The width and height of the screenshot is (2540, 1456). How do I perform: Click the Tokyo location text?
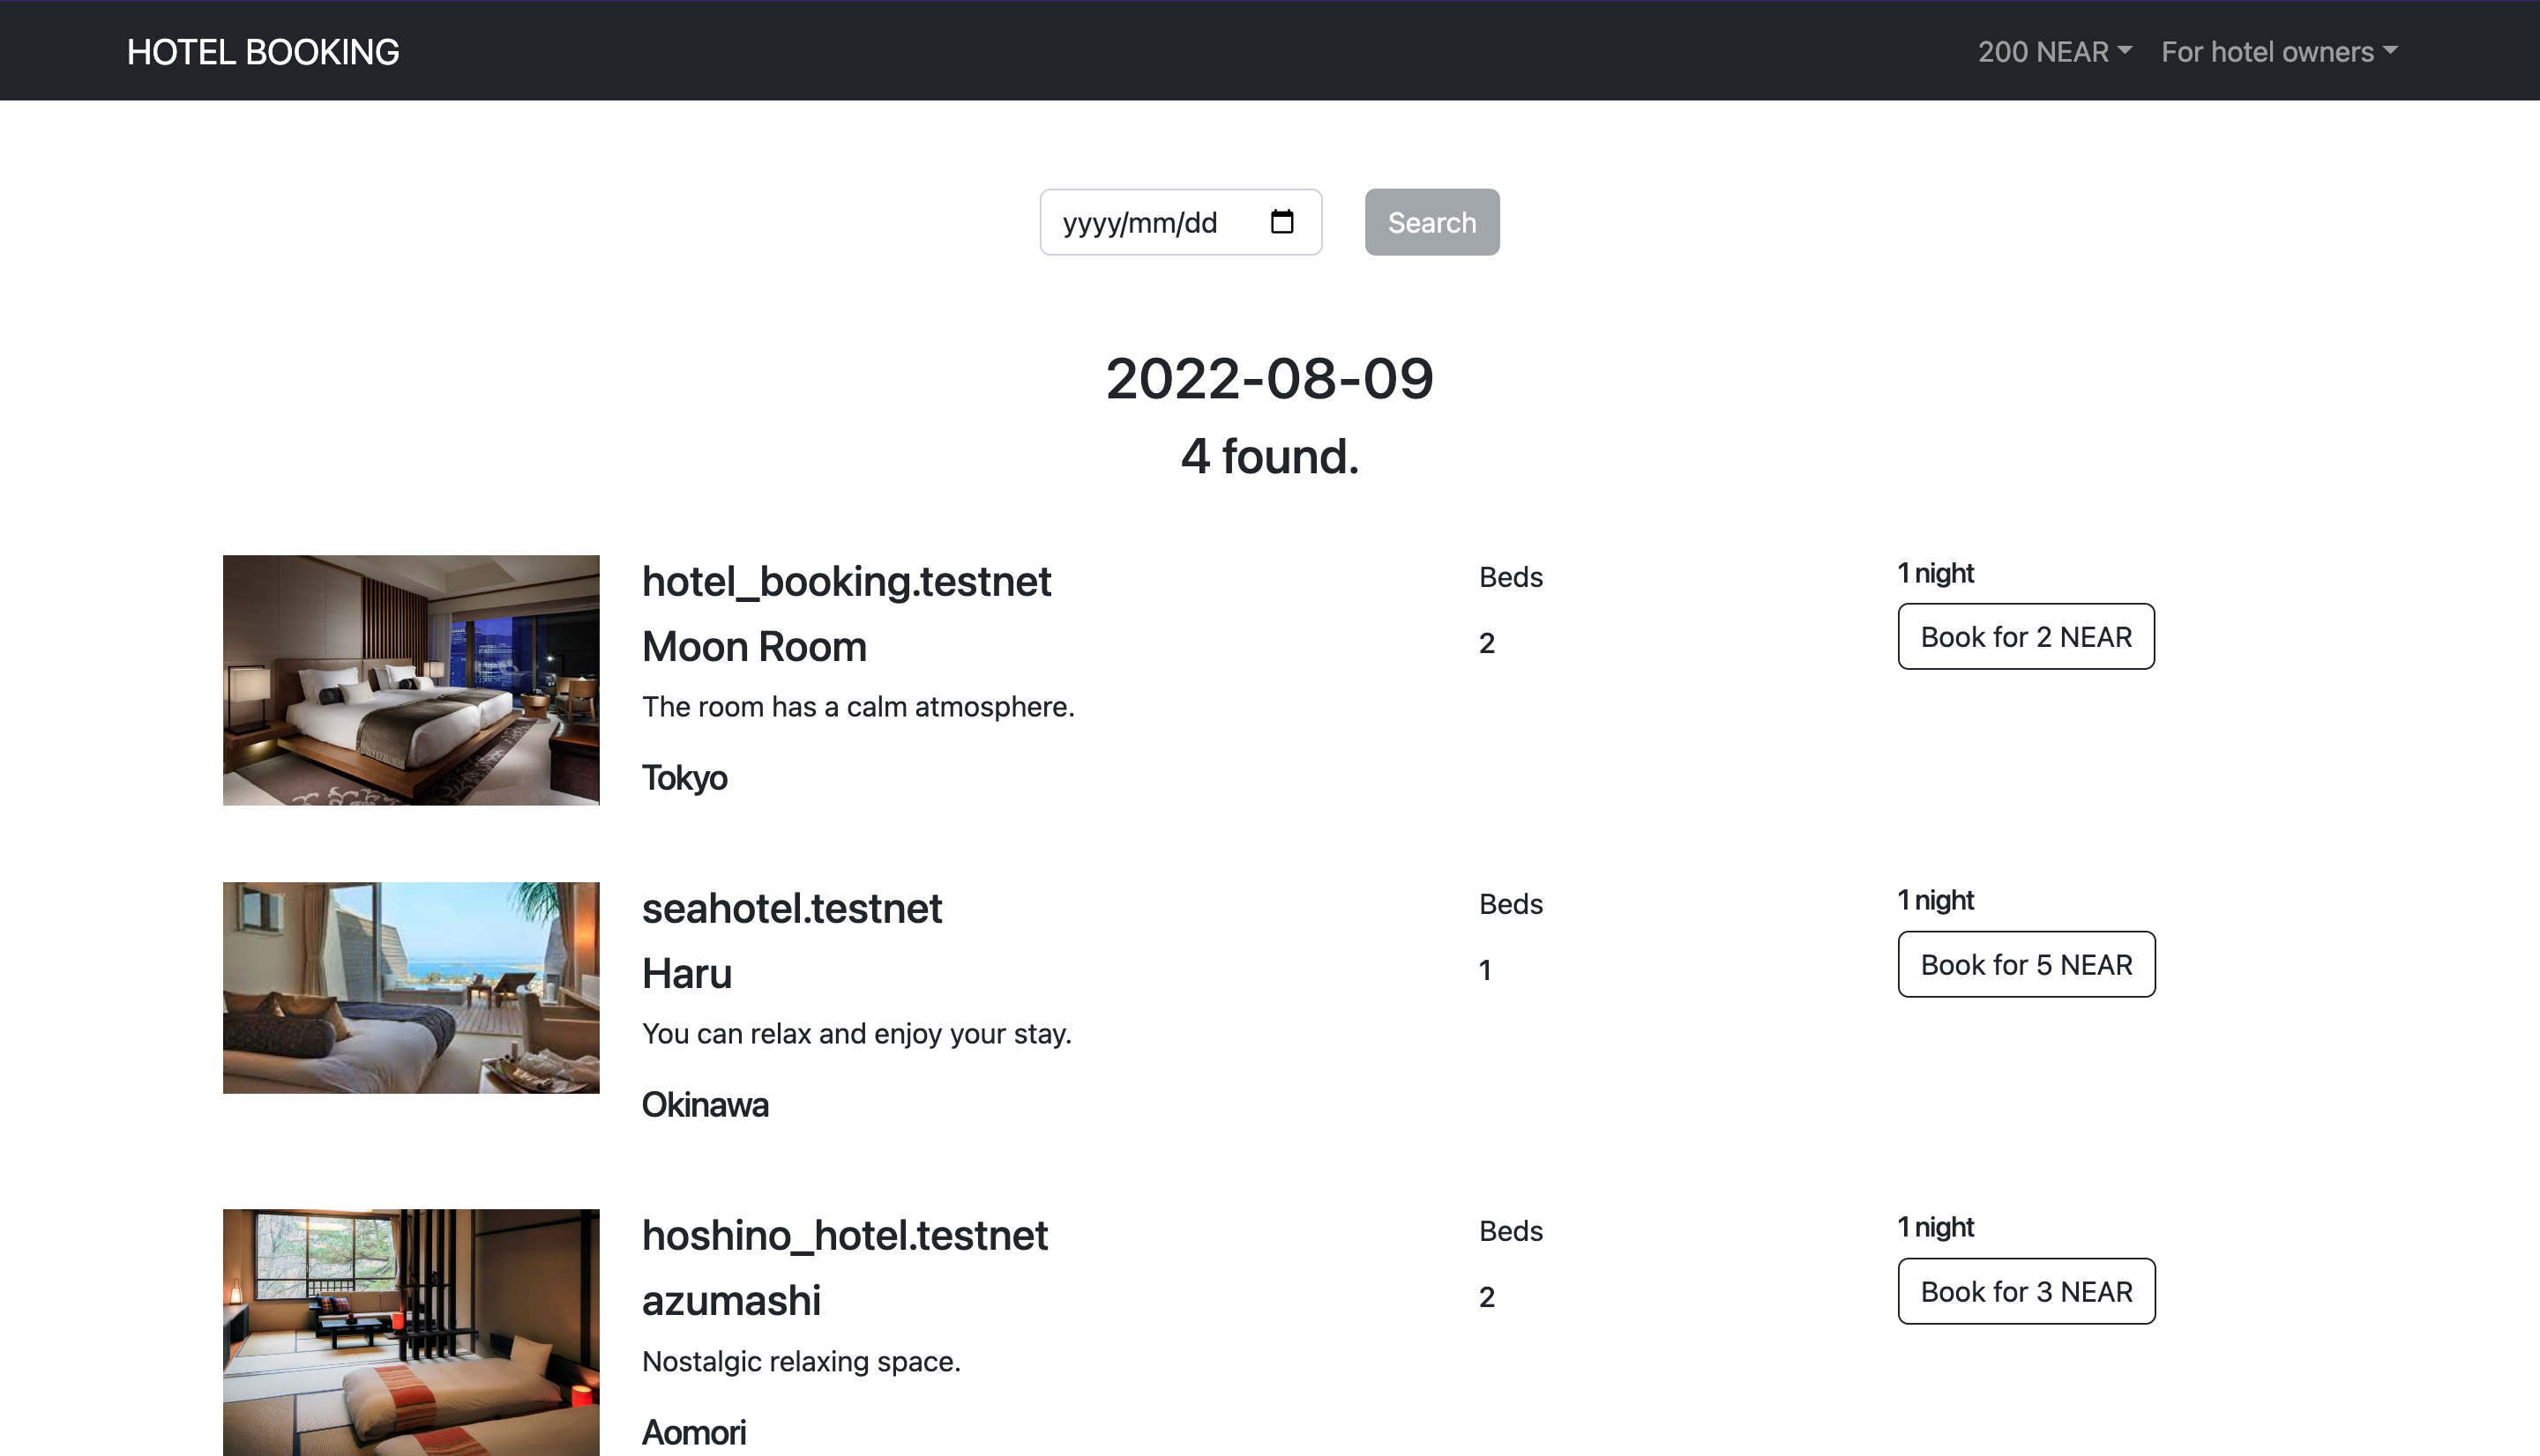[684, 778]
